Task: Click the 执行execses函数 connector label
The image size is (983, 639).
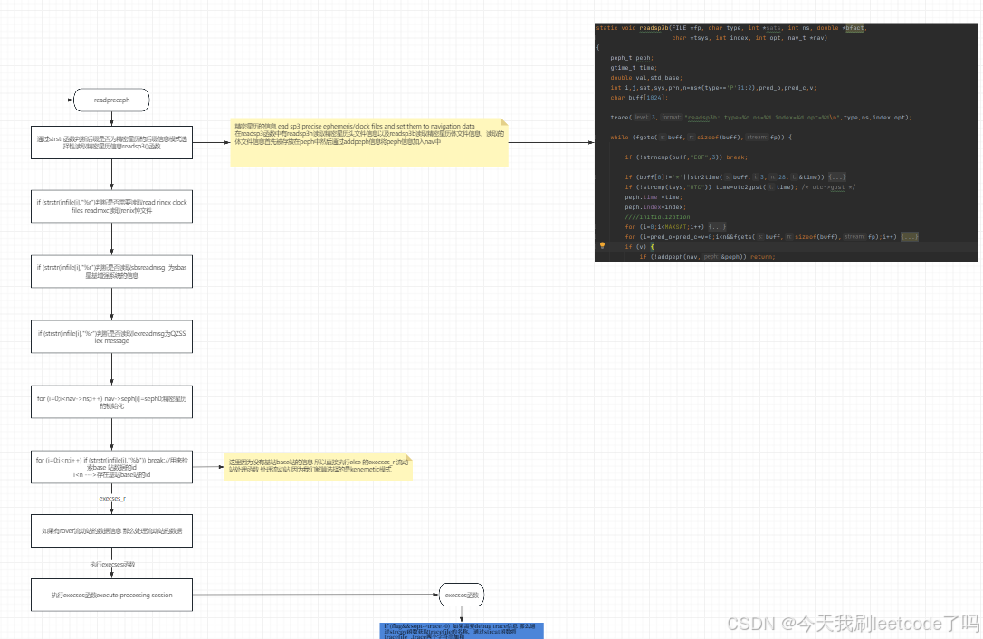Action: point(112,565)
